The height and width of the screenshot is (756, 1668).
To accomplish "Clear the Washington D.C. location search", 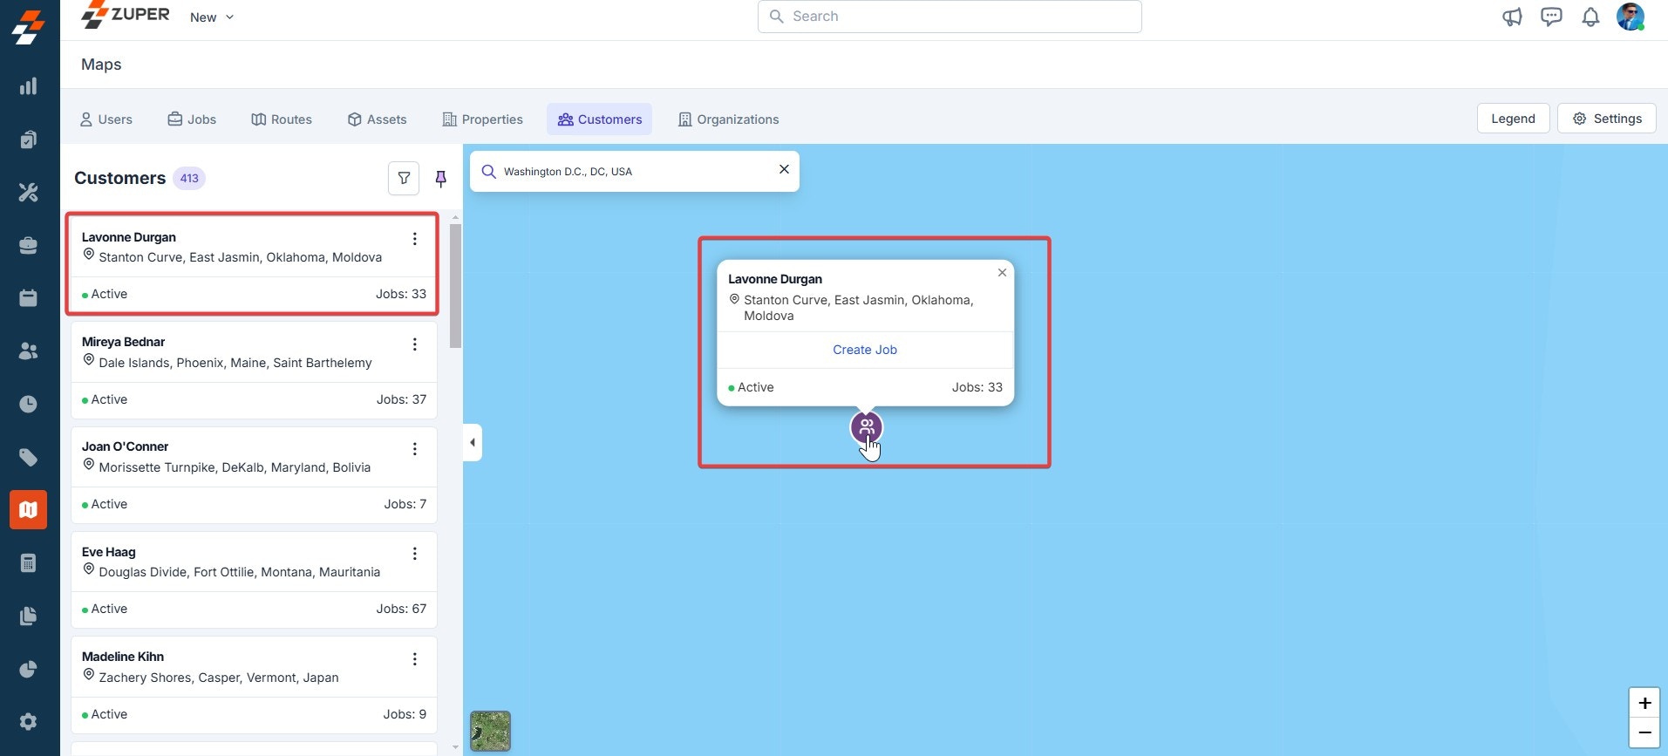I will pyautogui.click(x=784, y=169).
